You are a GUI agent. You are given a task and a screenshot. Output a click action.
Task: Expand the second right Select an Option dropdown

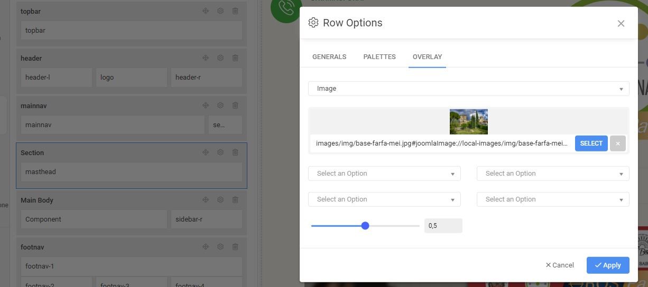552,199
